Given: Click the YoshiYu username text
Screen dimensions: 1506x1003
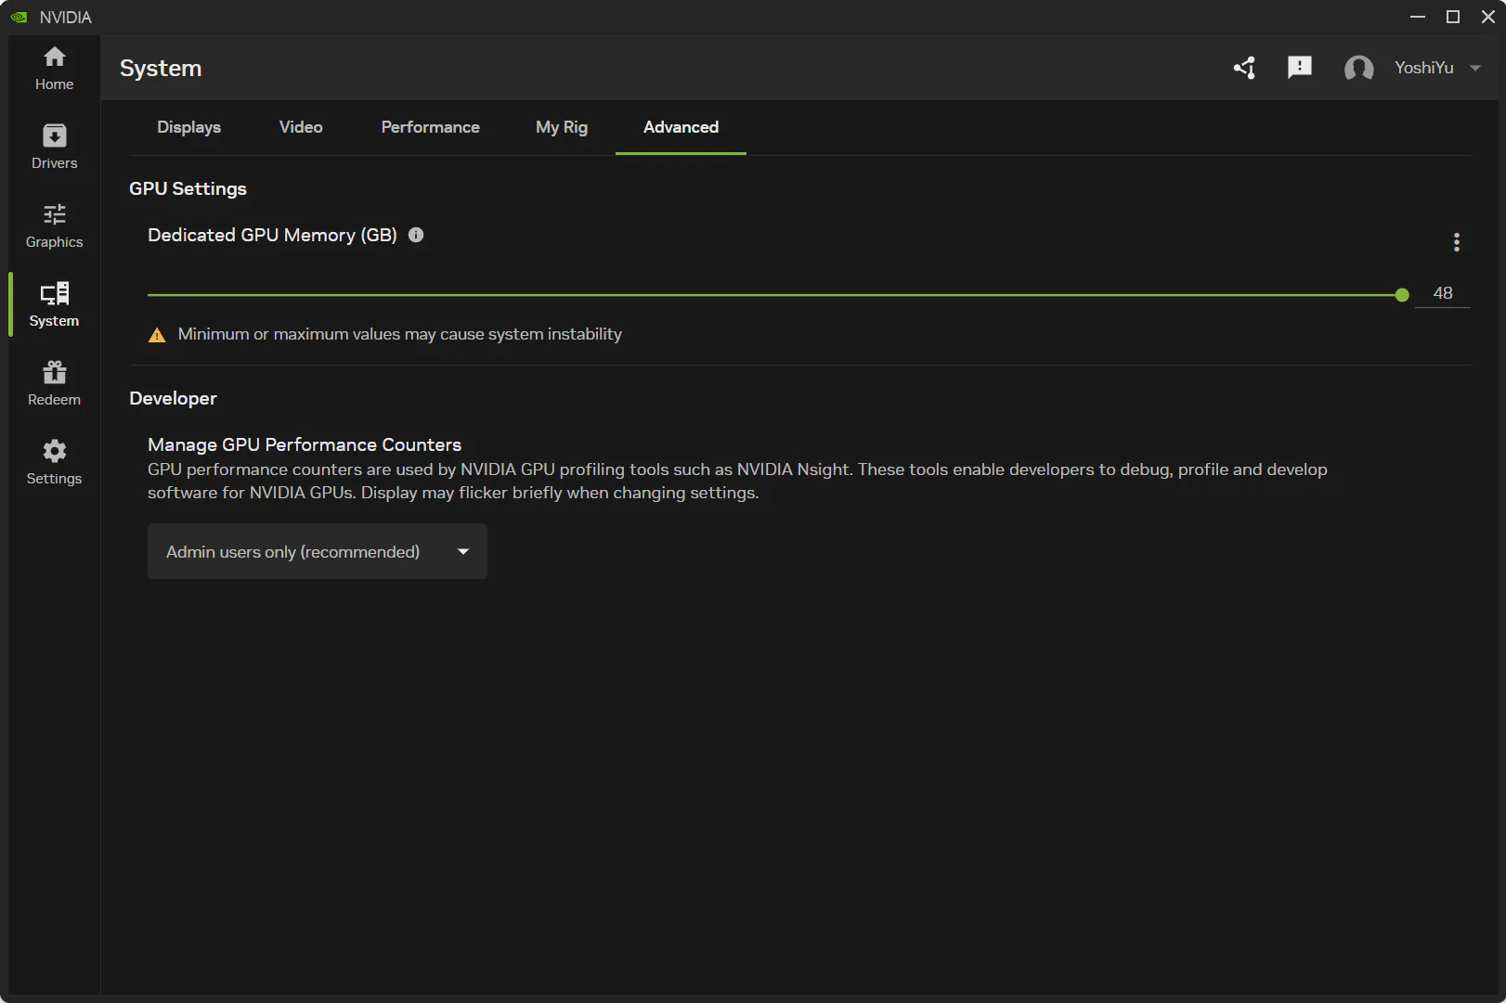Looking at the screenshot, I should coord(1423,68).
